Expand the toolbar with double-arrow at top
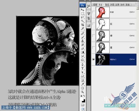139x111 pixels. click(x=85, y=1)
